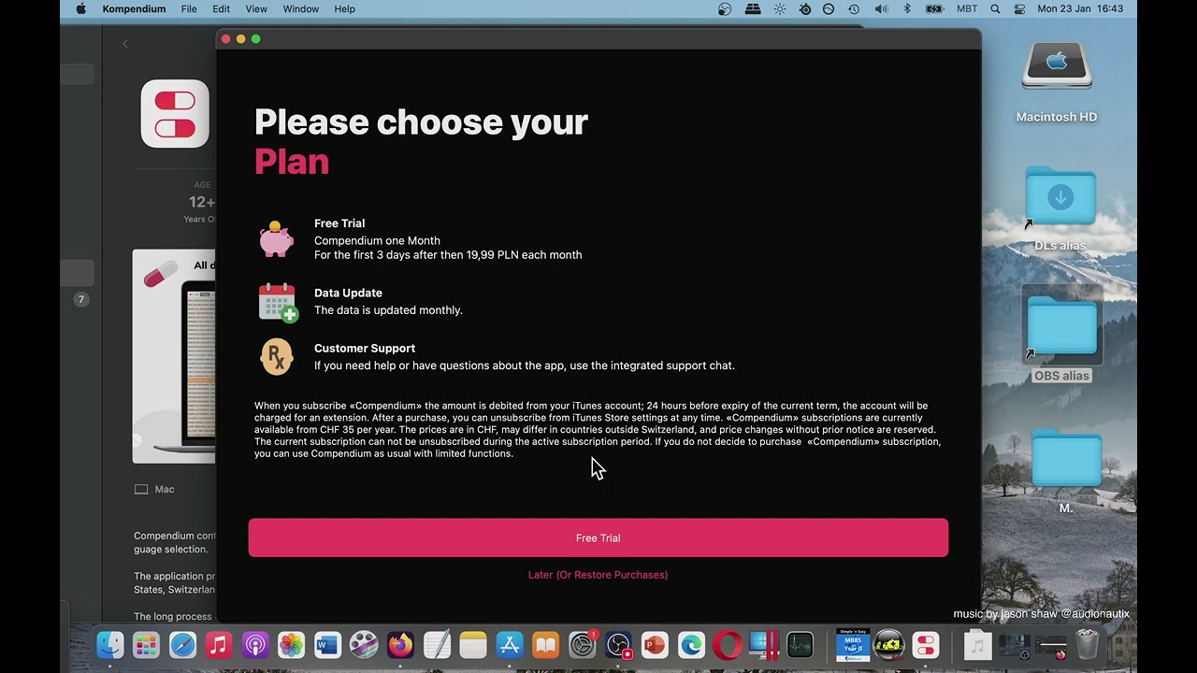Click the Kompendium pill app icon in App Store

[175, 114]
